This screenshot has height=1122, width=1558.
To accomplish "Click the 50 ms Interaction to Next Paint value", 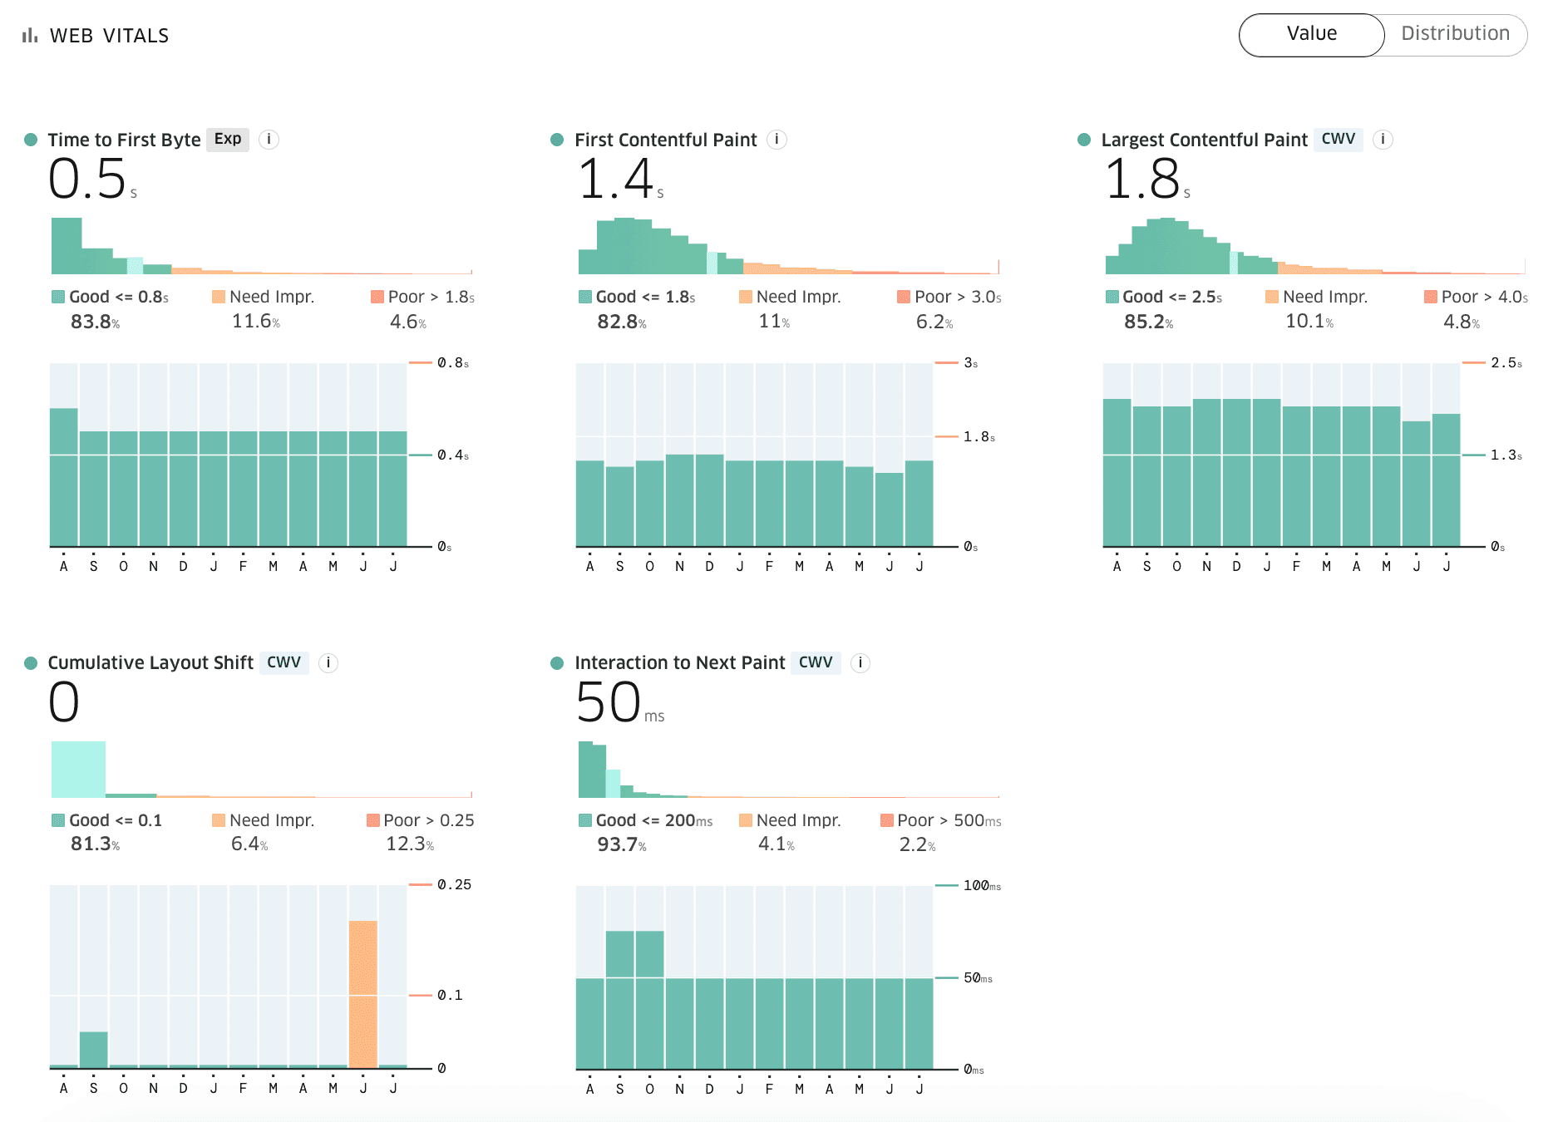I will [620, 702].
